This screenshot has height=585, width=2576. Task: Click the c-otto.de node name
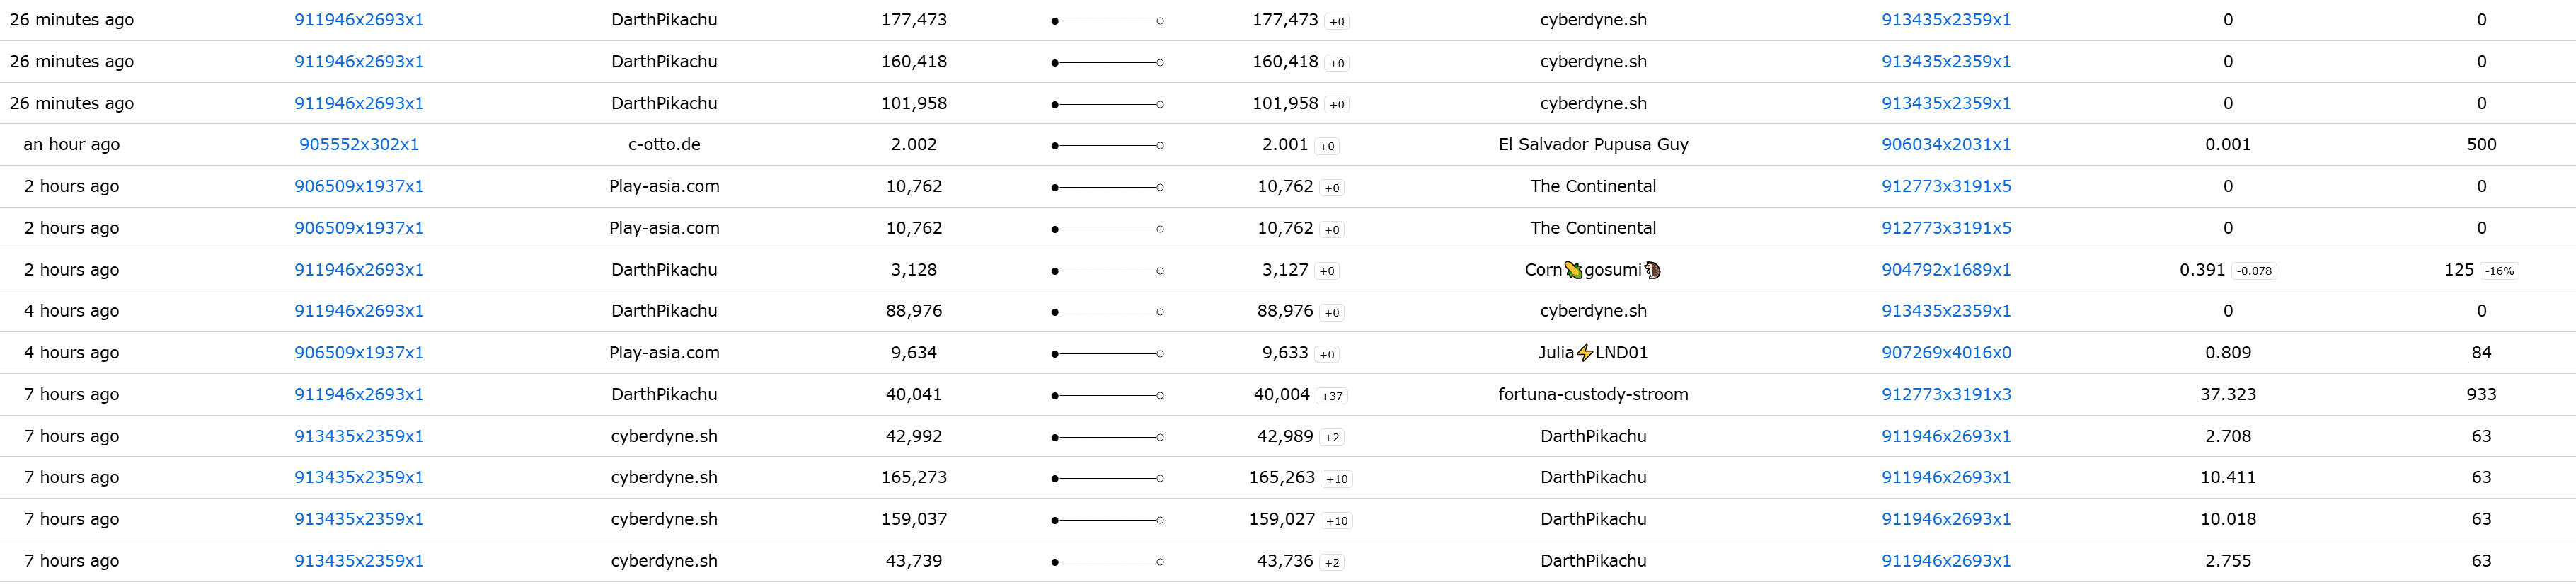(x=664, y=144)
